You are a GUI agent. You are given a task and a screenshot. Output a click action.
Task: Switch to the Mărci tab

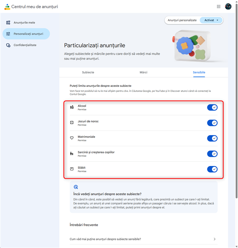pos(143,72)
